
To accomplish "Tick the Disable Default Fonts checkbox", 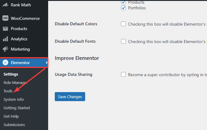I will point(123,42).
